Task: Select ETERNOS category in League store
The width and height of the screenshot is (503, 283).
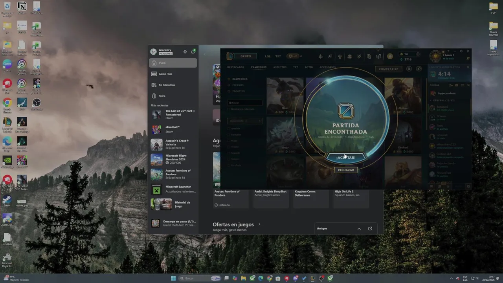Action: point(238,85)
